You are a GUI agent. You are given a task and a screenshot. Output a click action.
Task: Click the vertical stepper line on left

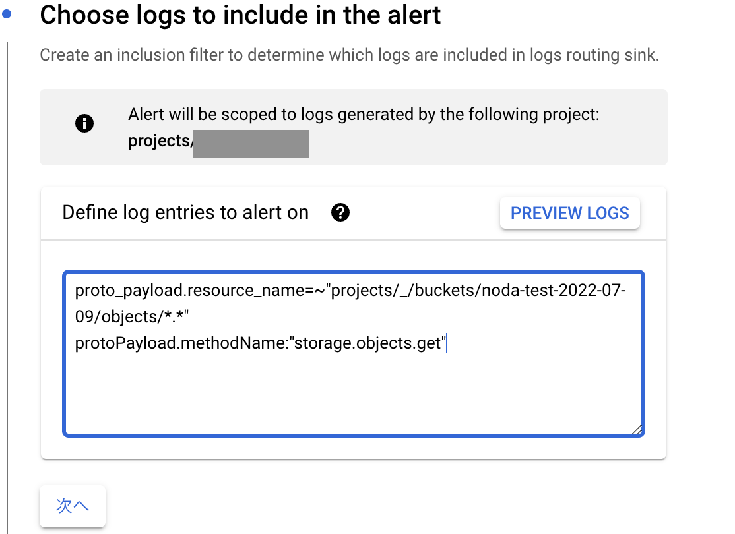tap(7, 287)
